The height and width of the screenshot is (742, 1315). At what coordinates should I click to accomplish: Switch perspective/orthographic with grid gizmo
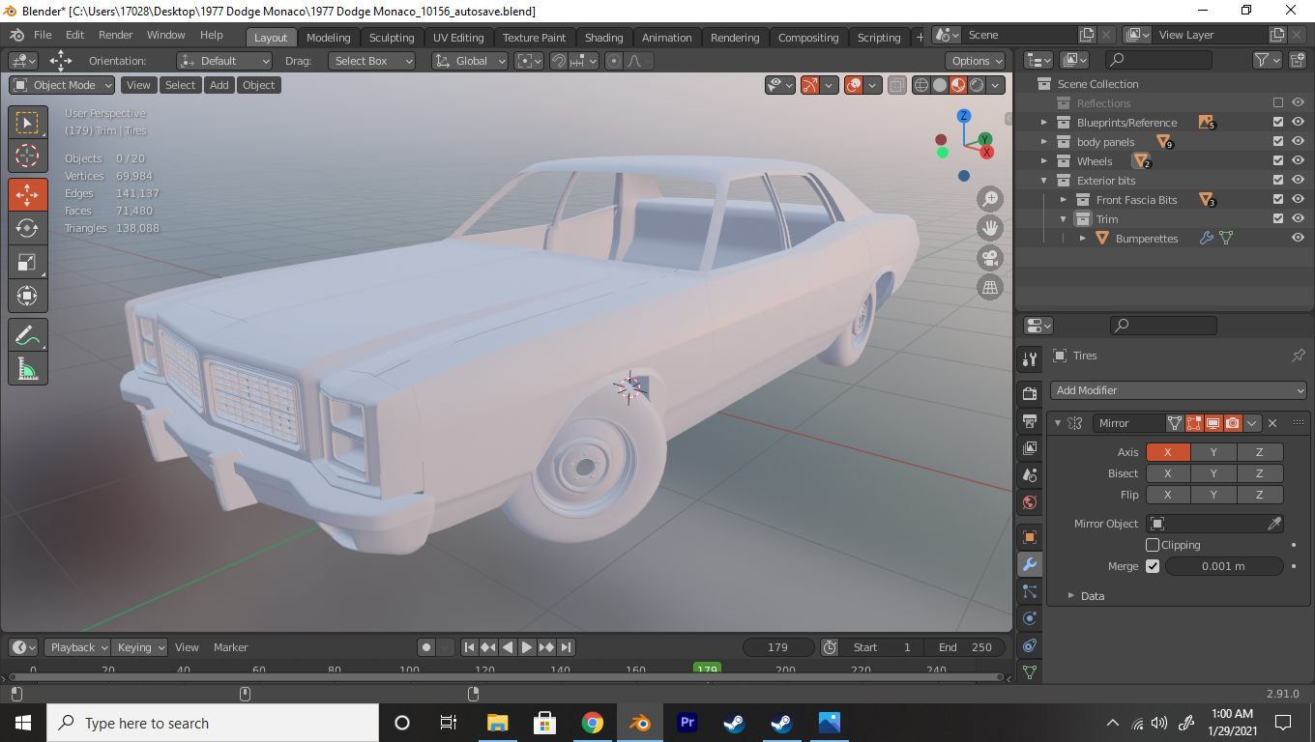[990, 287]
